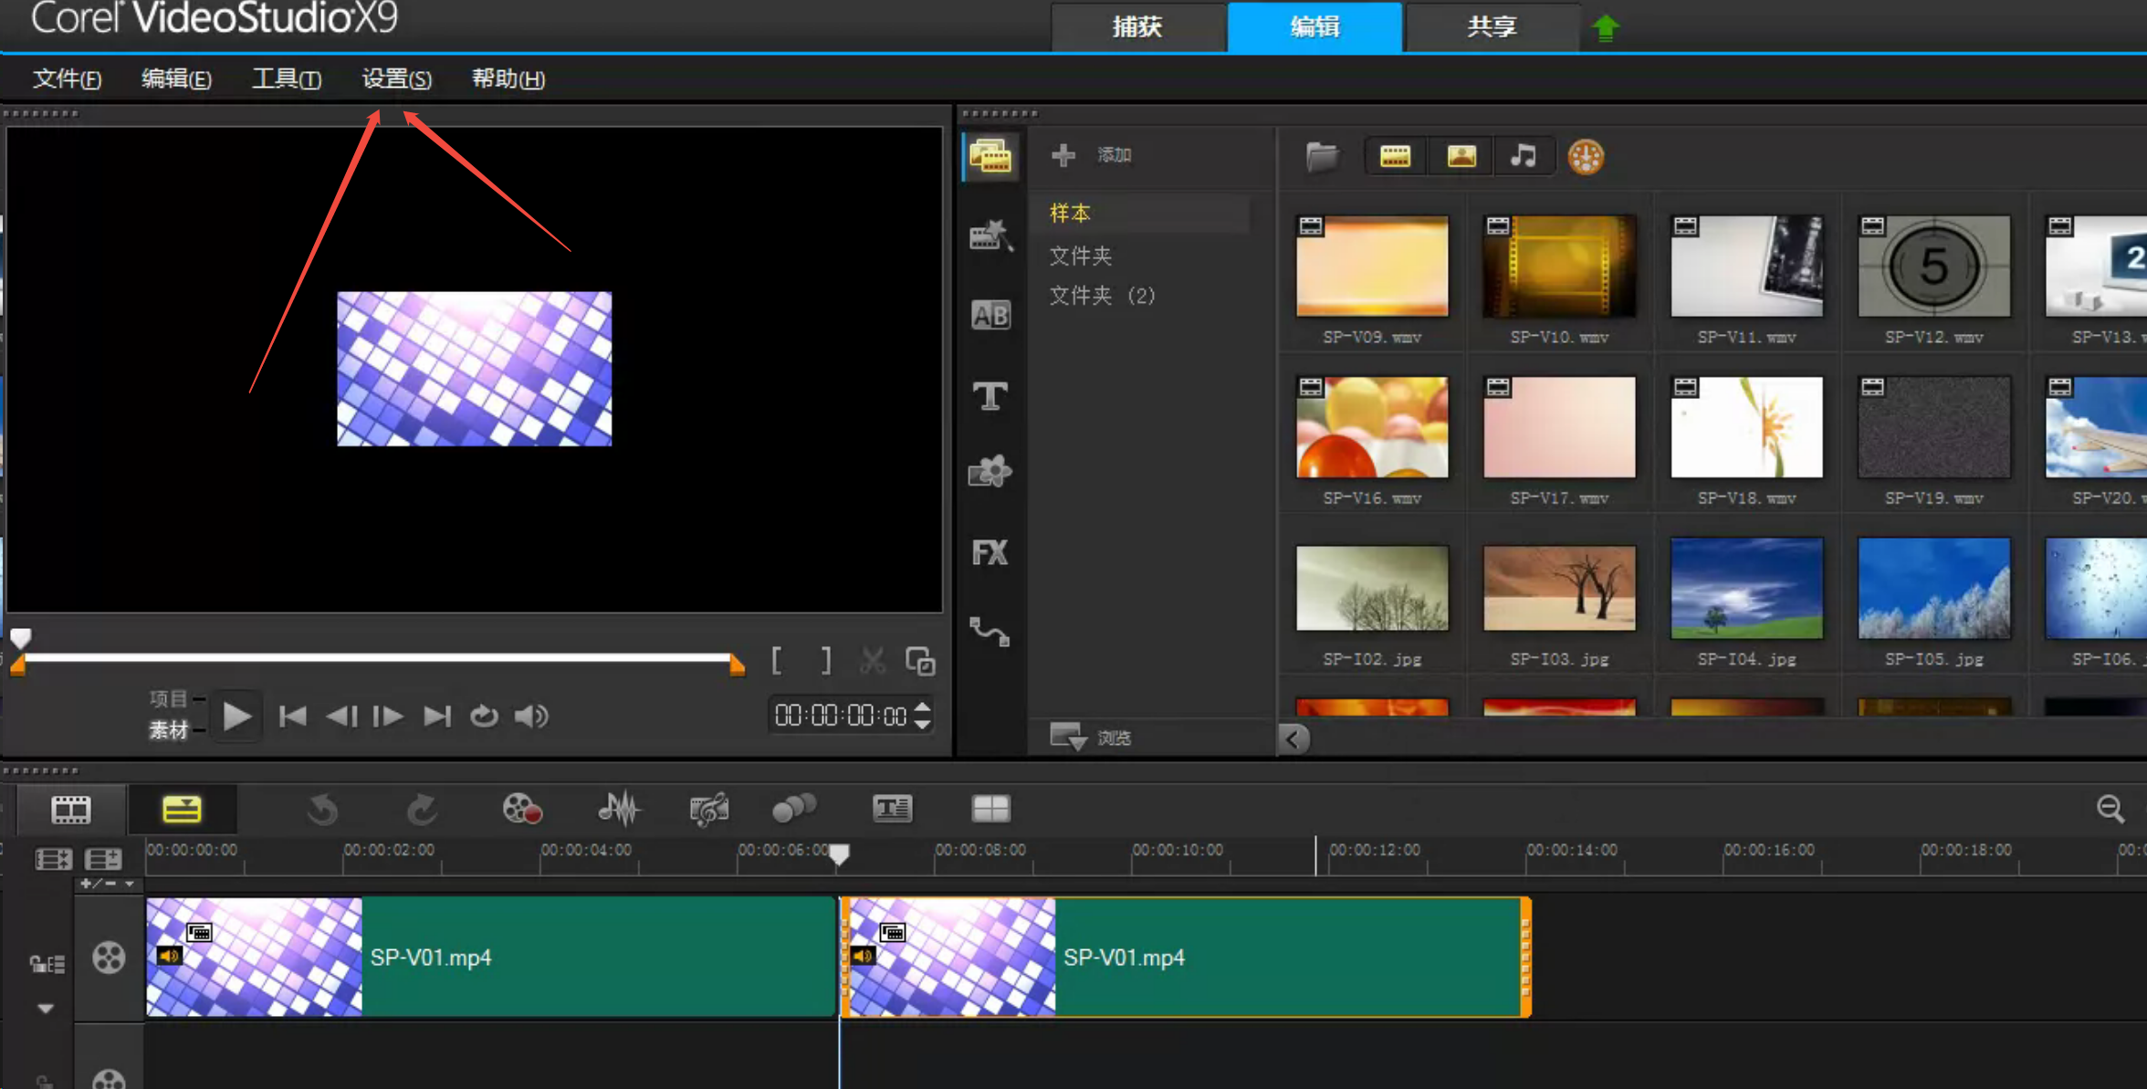The image size is (2147, 1089).
Task: Collapse library panel with left chevron
Action: pos(1293,738)
